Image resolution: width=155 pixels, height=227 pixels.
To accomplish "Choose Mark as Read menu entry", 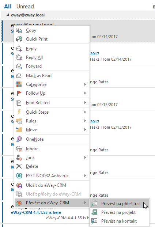I will [x=52, y=76].
